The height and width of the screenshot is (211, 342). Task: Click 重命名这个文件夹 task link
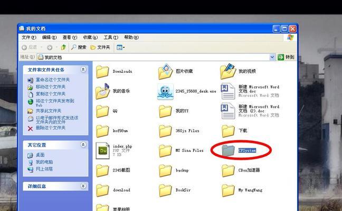click(x=53, y=80)
